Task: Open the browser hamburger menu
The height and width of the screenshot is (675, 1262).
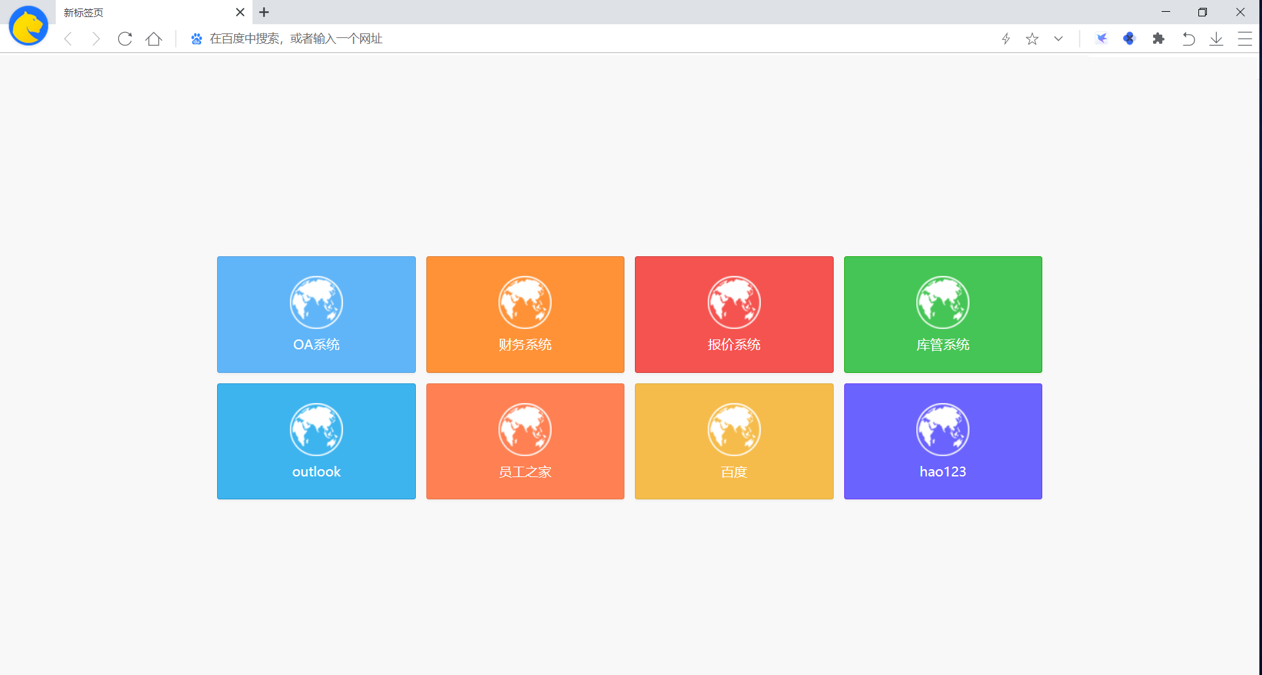Action: [1245, 39]
